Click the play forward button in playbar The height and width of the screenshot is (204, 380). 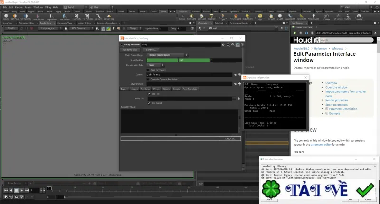21,190
